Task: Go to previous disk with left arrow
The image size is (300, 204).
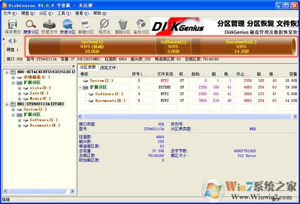Action: point(9,40)
